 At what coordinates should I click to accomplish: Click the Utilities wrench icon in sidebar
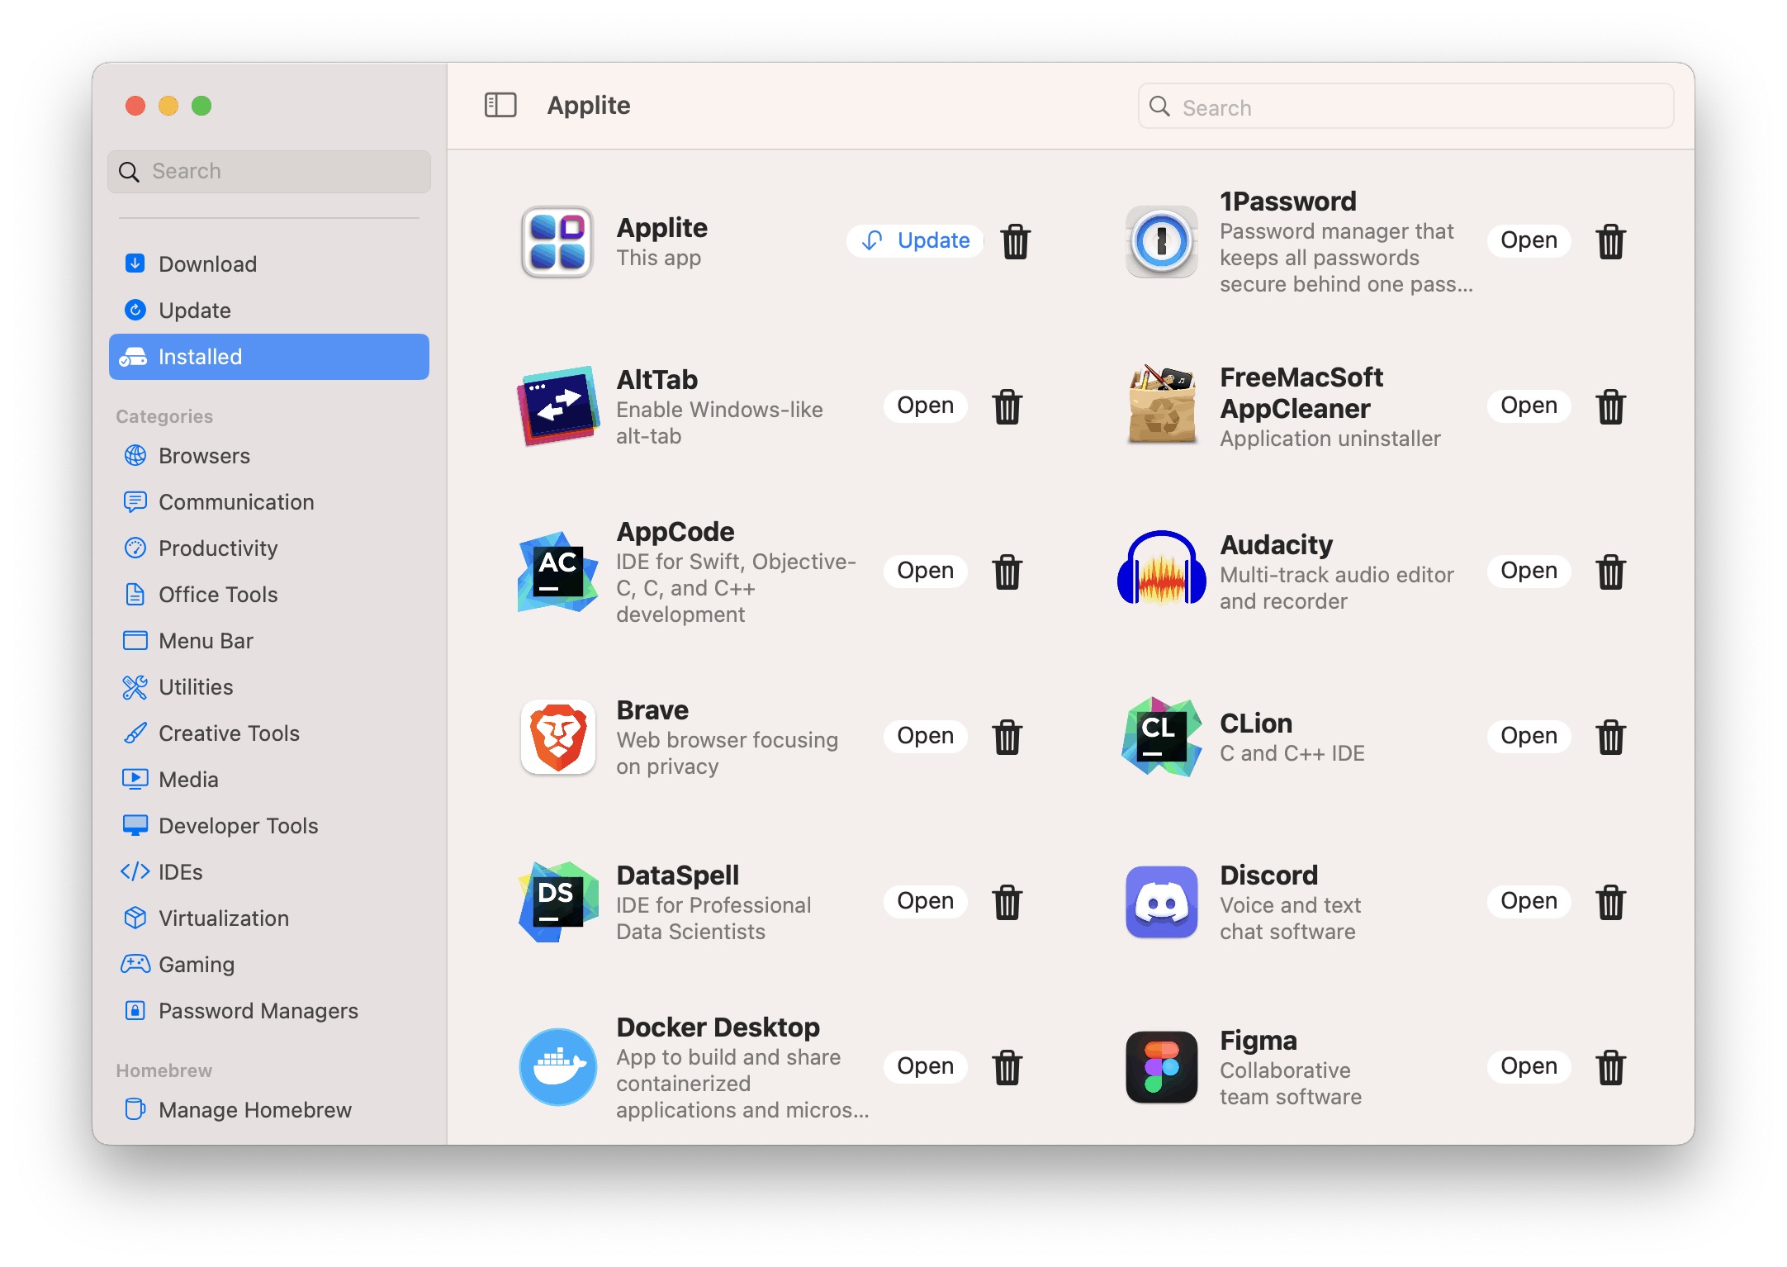pos(135,686)
